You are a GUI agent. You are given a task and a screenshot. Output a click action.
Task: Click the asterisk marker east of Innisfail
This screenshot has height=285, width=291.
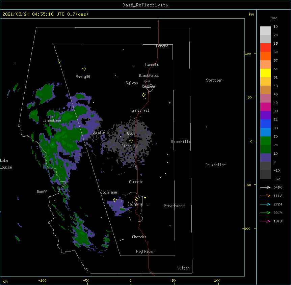(169, 103)
